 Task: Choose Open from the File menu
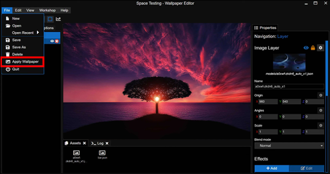pos(23,26)
